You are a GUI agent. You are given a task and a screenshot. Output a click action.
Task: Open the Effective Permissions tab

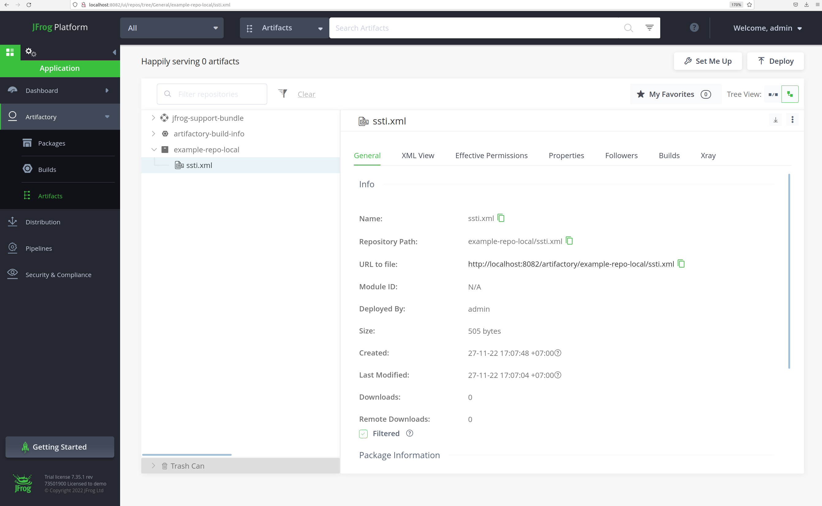[x=491, y=156]
